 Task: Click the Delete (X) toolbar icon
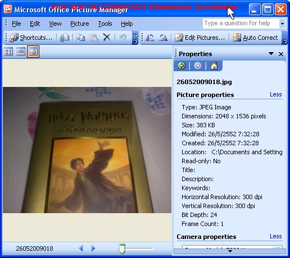[x=107, y=38]
